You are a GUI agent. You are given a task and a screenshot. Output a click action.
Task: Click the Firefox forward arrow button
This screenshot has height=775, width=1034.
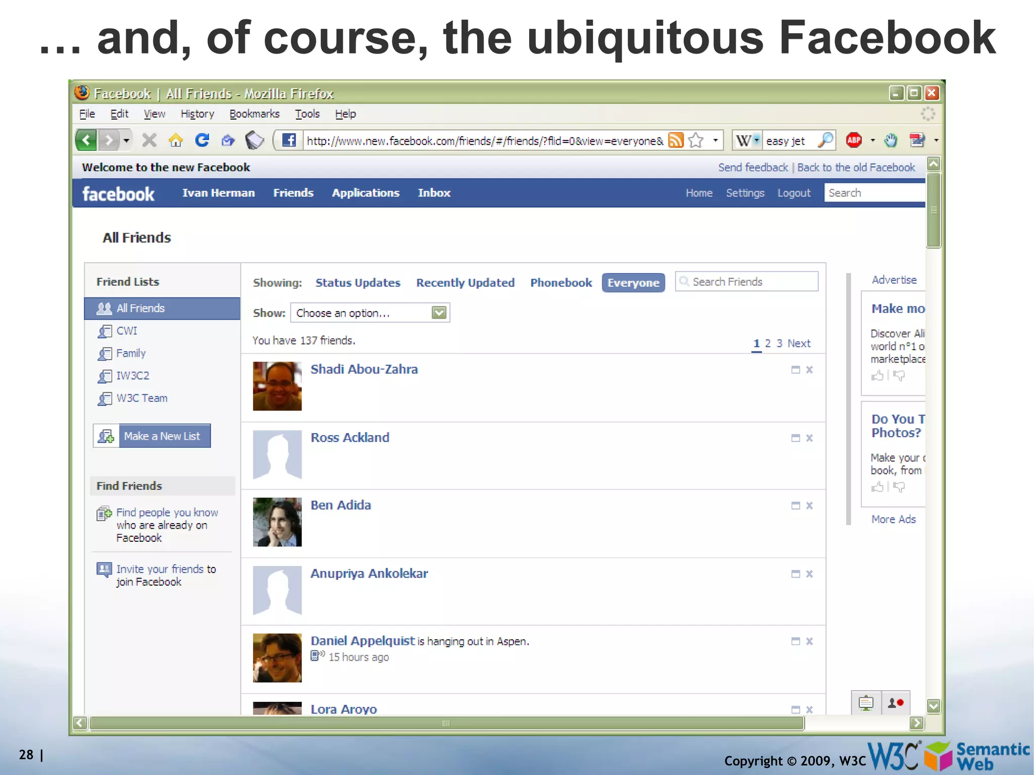[109, 140]
